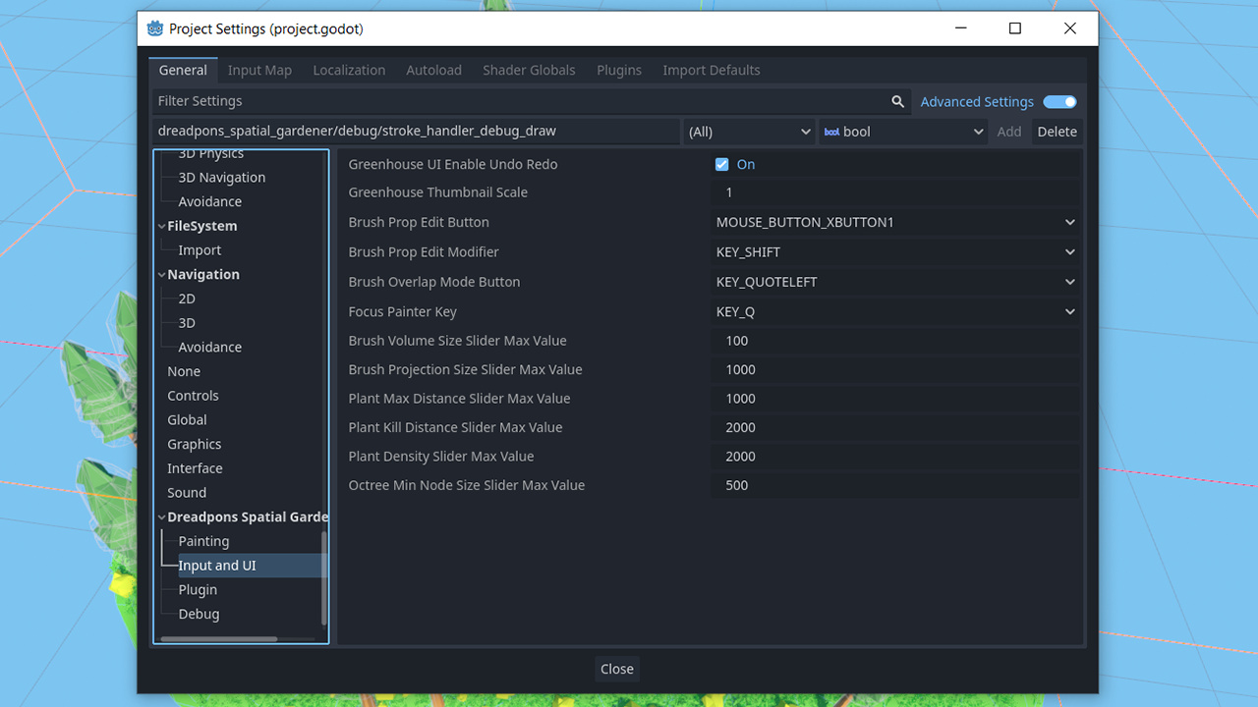
Task: Select the Debug subcategory
Action: tap(199, 614)
